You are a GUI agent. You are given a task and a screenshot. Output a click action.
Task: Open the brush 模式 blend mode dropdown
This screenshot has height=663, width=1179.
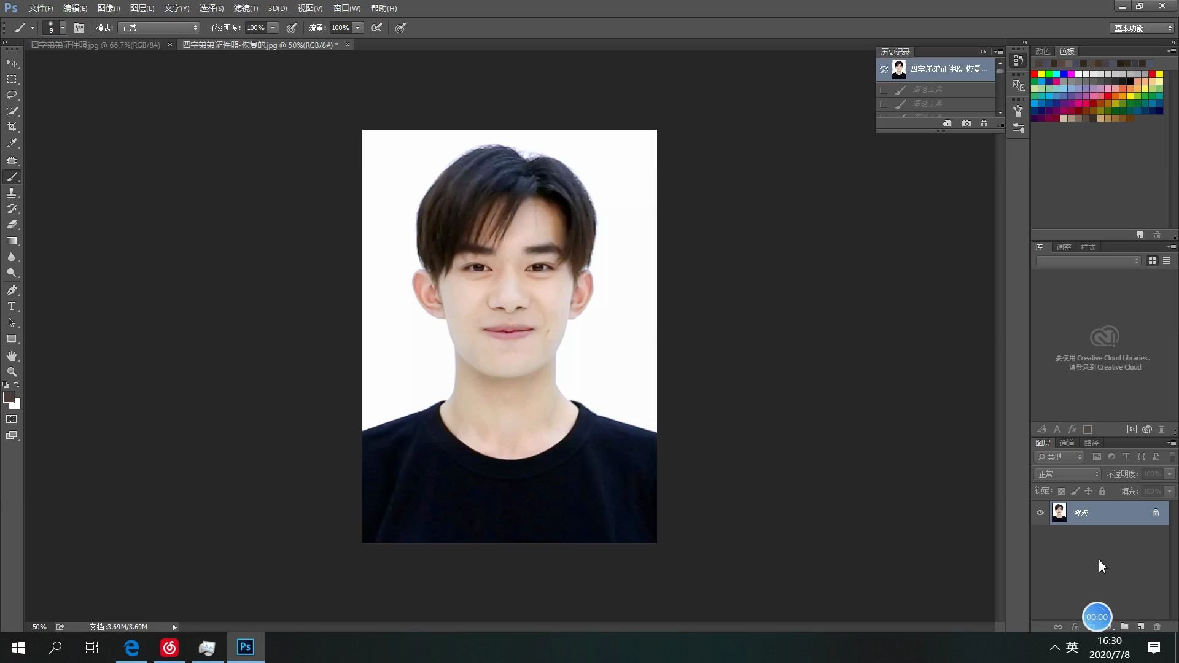click(158, 28)
